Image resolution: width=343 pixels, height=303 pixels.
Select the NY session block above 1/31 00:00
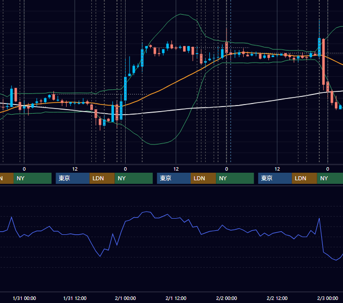coord(32,178)
